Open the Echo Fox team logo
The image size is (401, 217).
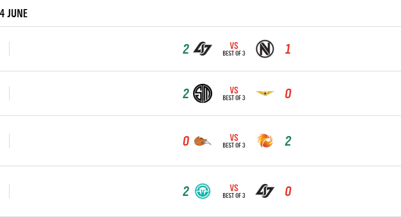(x=203, y=141)
